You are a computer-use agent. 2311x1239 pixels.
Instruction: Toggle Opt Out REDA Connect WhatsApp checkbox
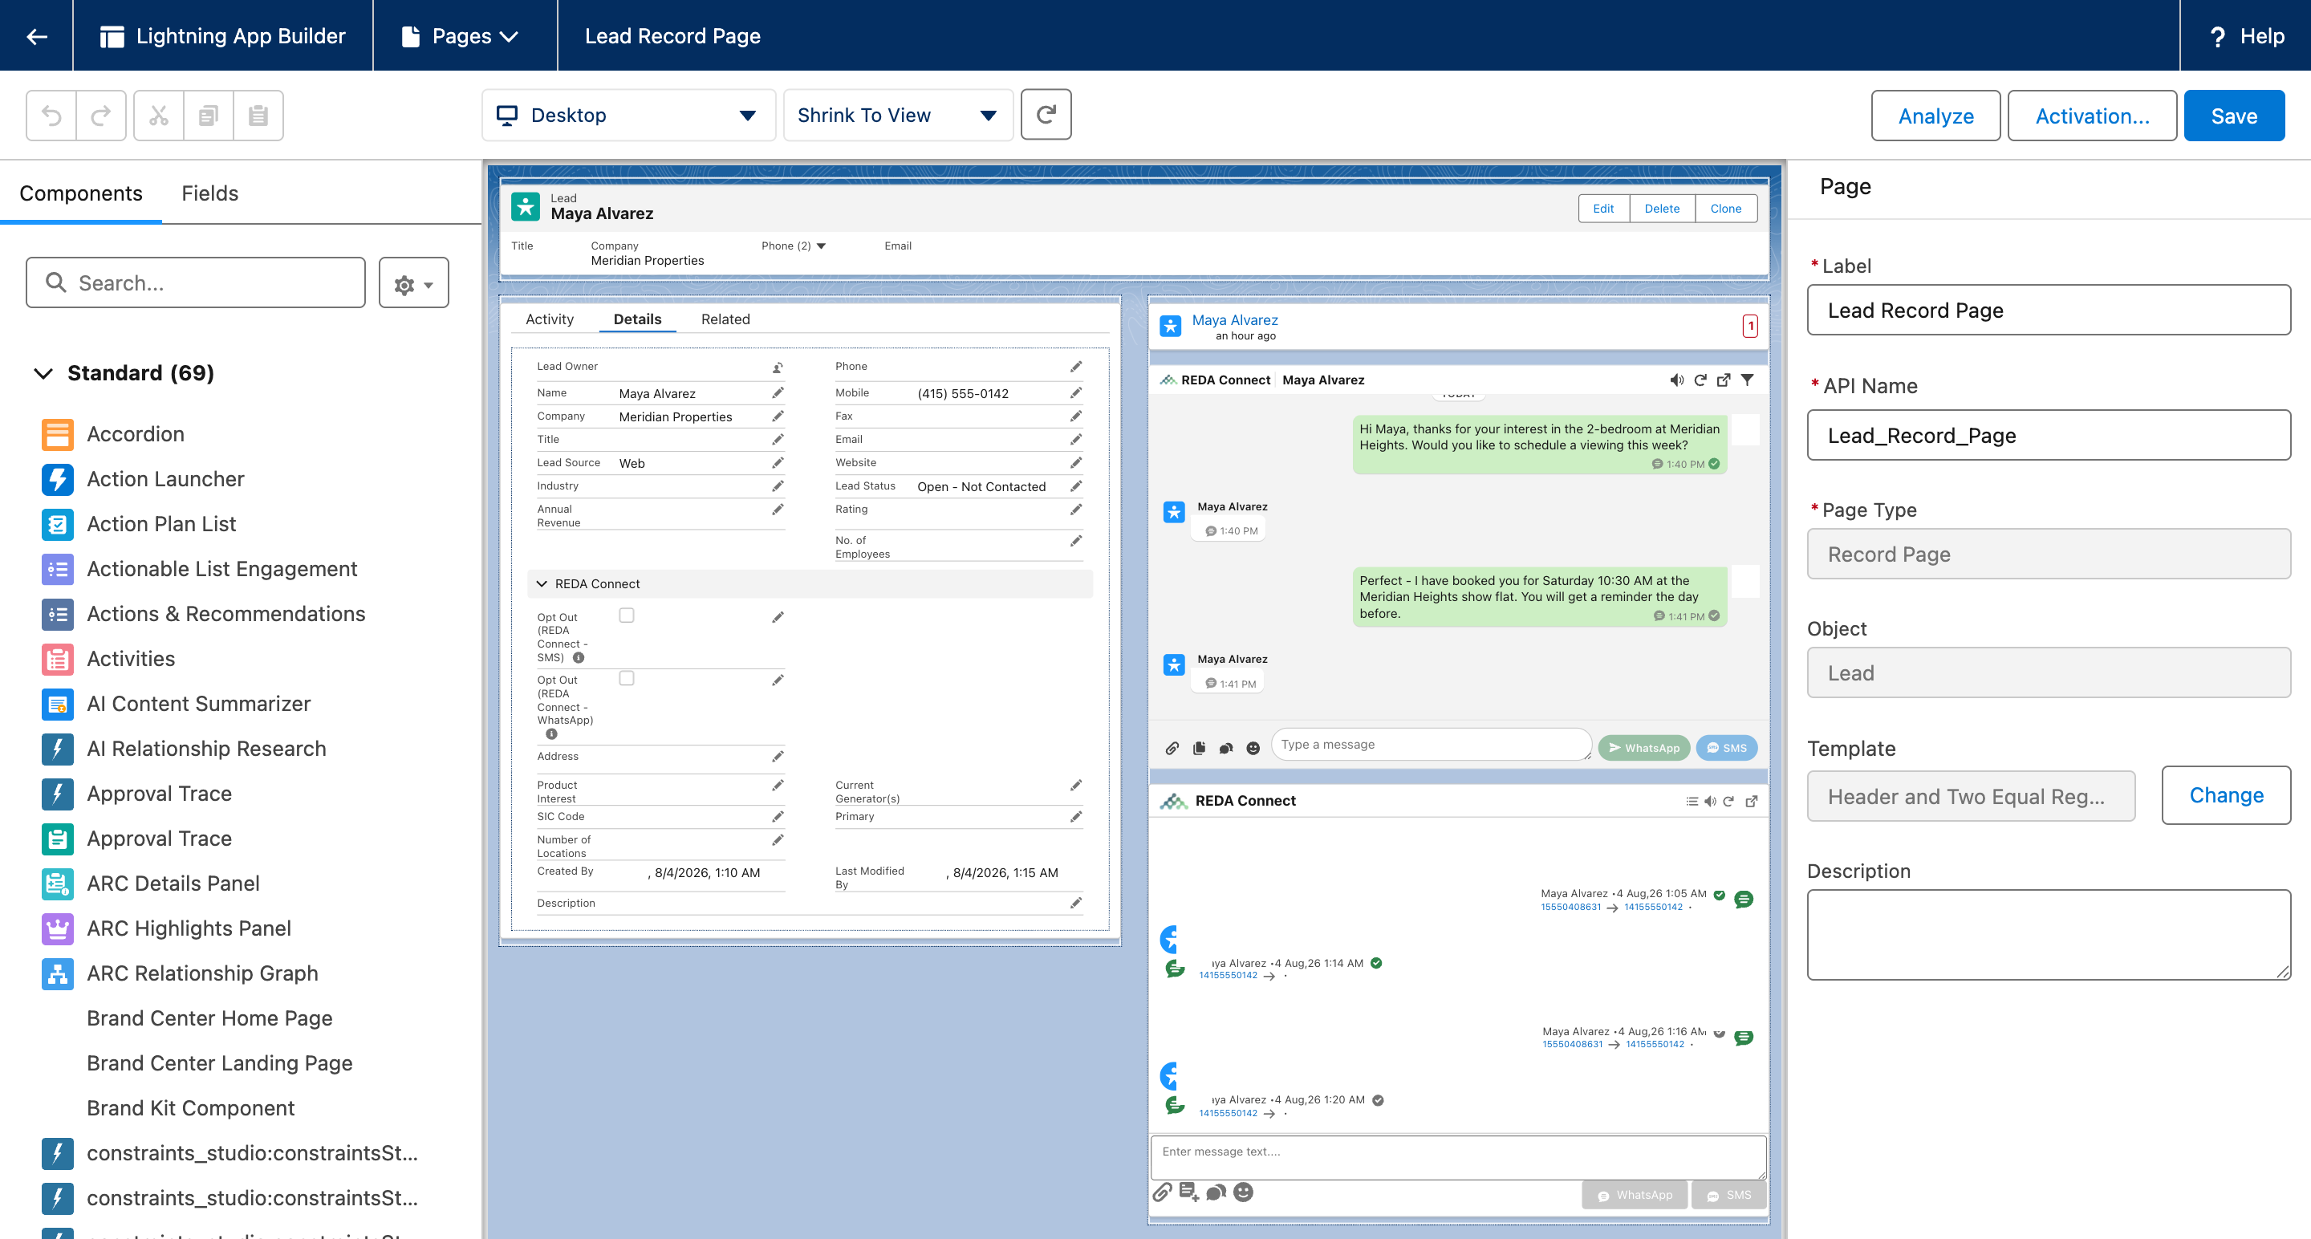coord(626,678)
